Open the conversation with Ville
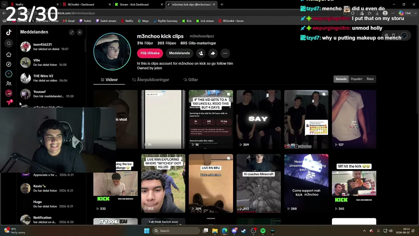 click(x=51, y=63)
